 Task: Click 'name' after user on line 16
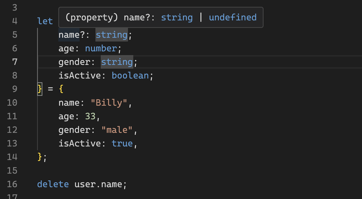click(112, 184)
